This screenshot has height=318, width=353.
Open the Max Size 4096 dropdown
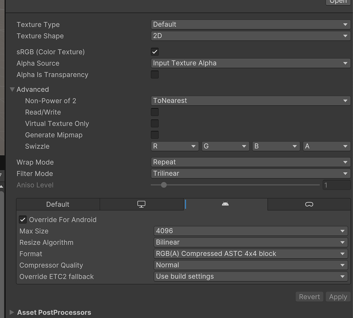click(250, 231)
